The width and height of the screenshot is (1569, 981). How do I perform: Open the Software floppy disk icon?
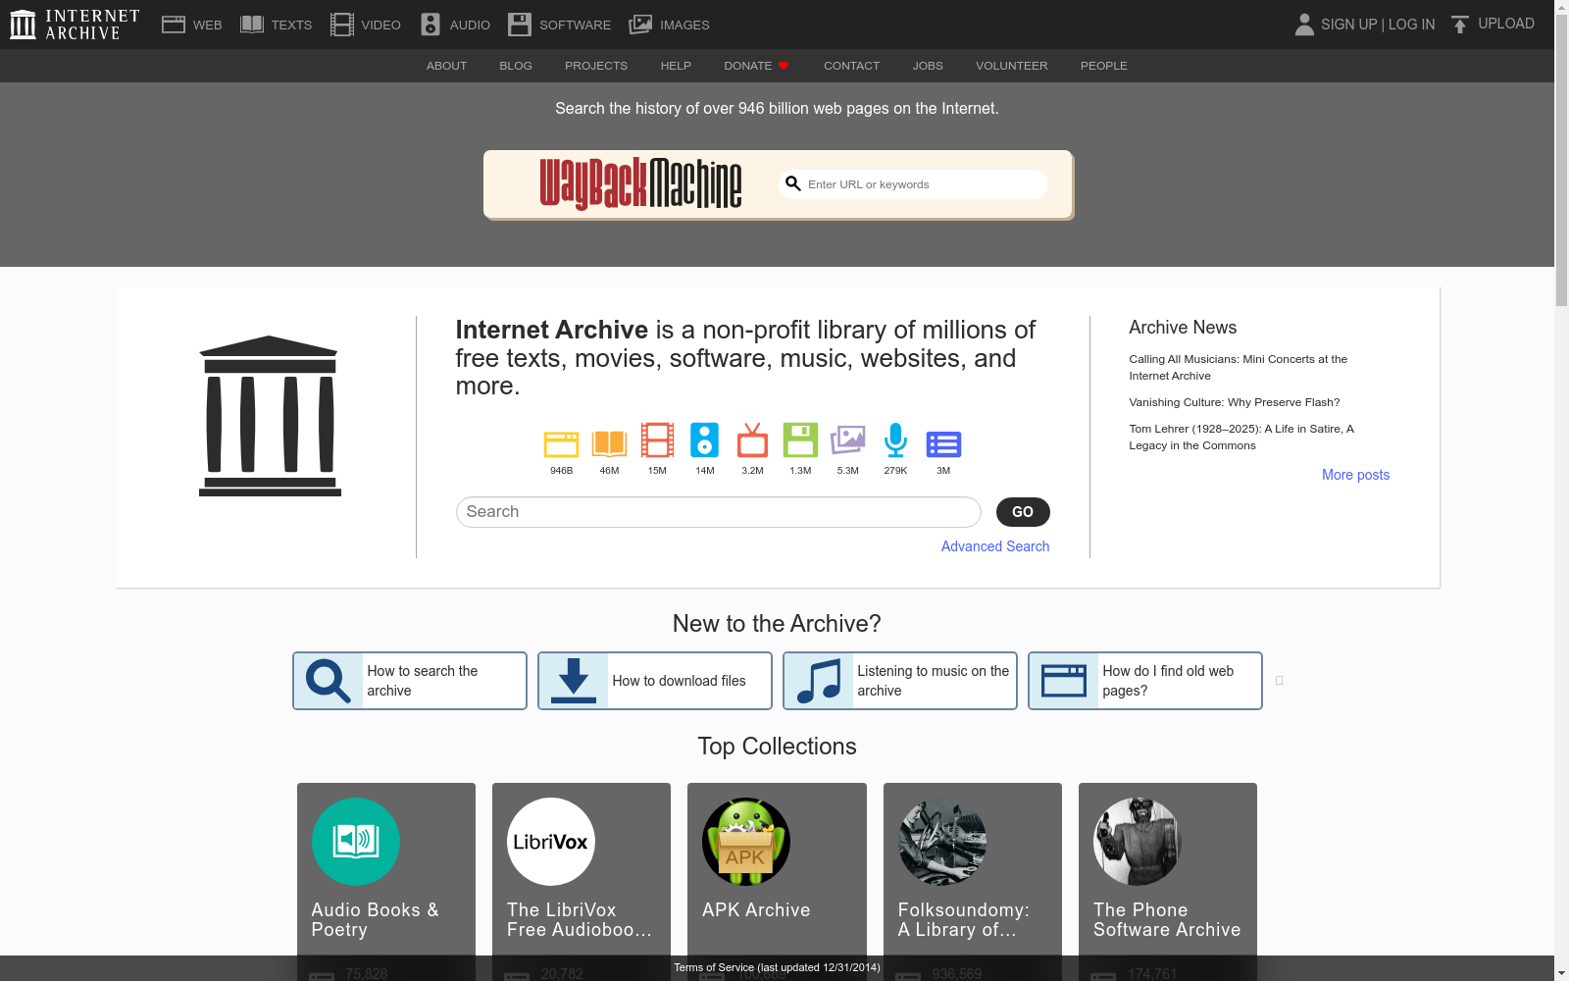tap(520, 25)
